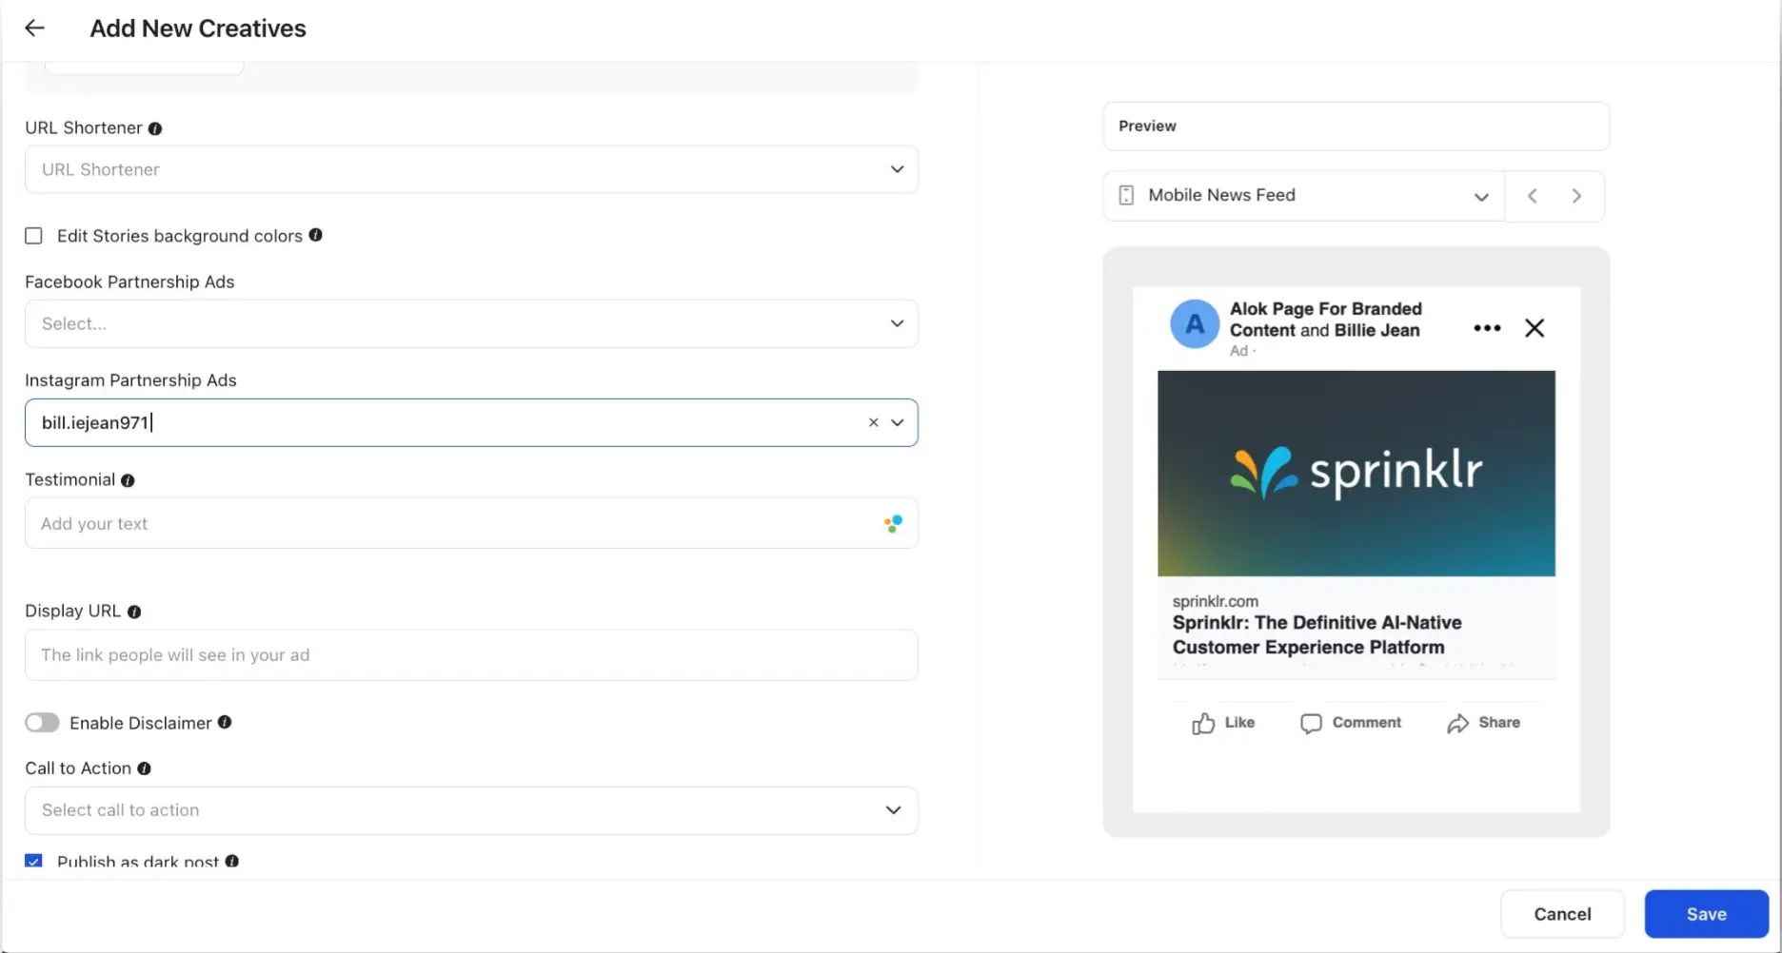The width and height of the screenshot is (1782, 953).
Task: Click the Save button
Action: (1706, 914)
